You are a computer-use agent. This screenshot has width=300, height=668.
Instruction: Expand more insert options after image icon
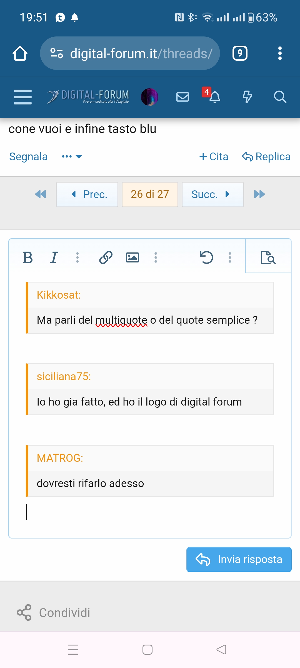(156, 257)
